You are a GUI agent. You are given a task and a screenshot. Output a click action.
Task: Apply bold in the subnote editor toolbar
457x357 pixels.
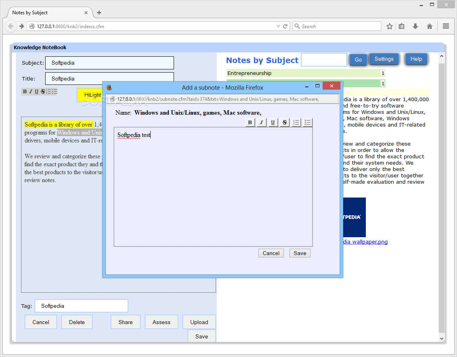pos(250,123)
